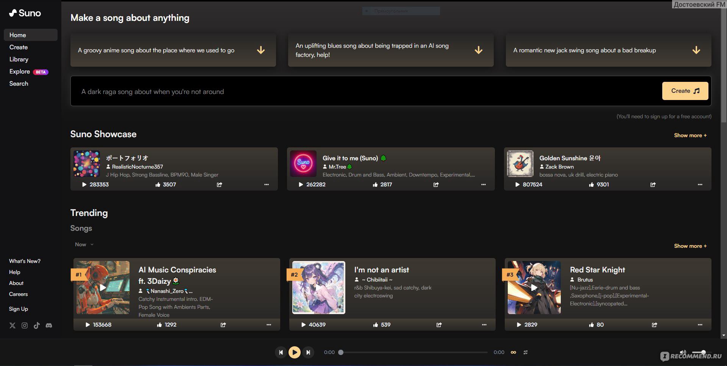Screen dimensions: 727x366
Task: Open more options for ポートフォリオ
Action: [x=267, y=185]
